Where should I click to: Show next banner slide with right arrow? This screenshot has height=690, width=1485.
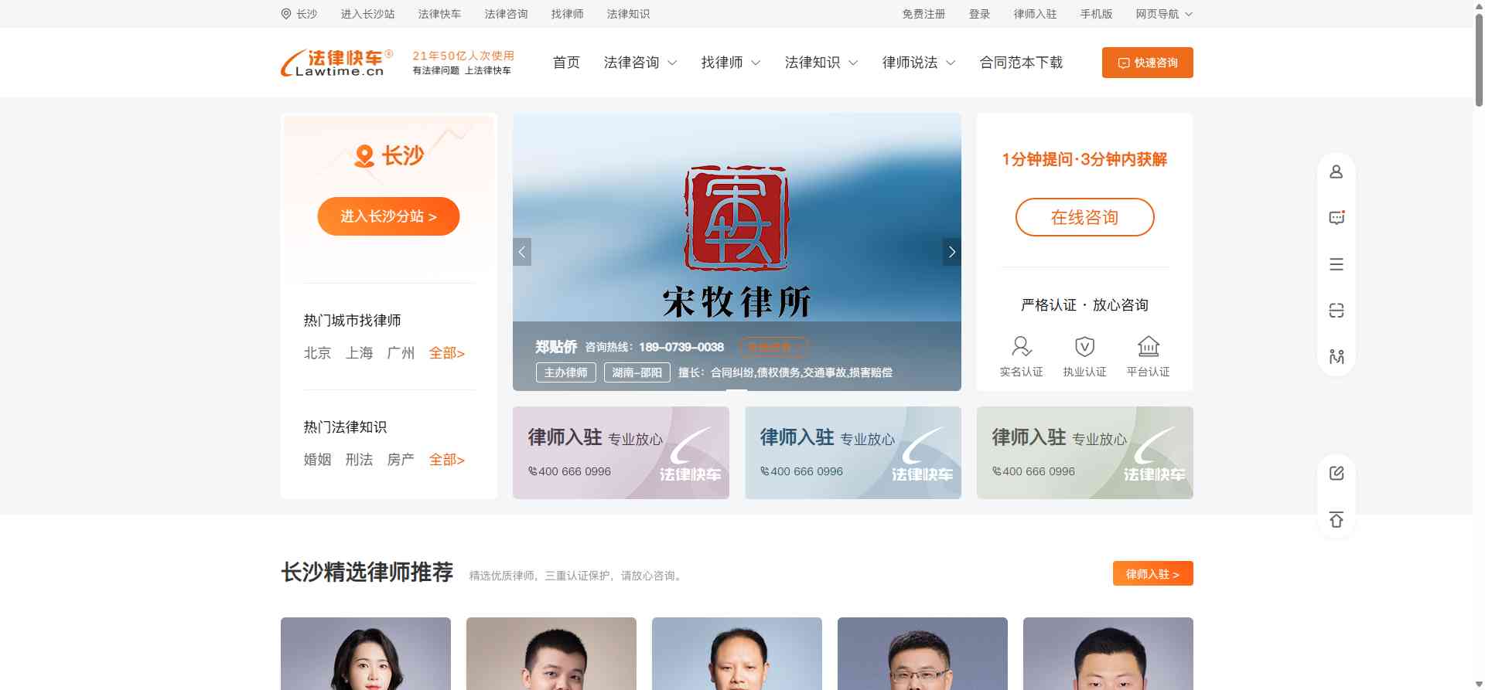click(x=951, y=252)
